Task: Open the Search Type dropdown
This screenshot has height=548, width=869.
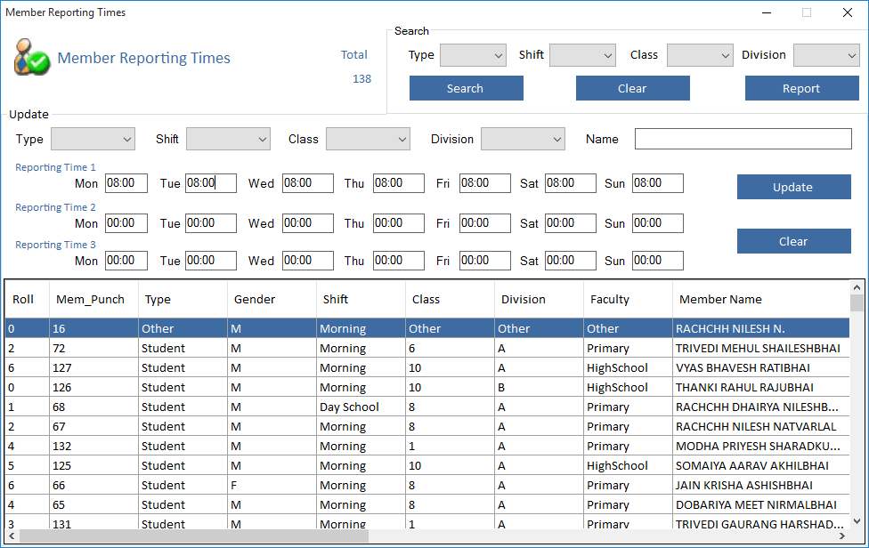Action: point(473,55)
